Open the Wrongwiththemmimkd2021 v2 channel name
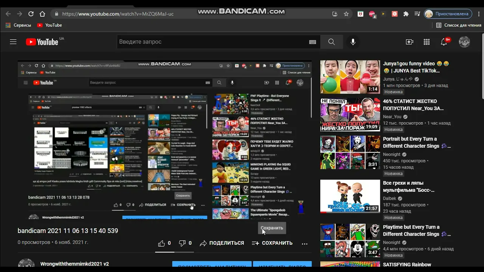Image resolution: width=484 pixels, height=272 pixels. click(74, 264)
